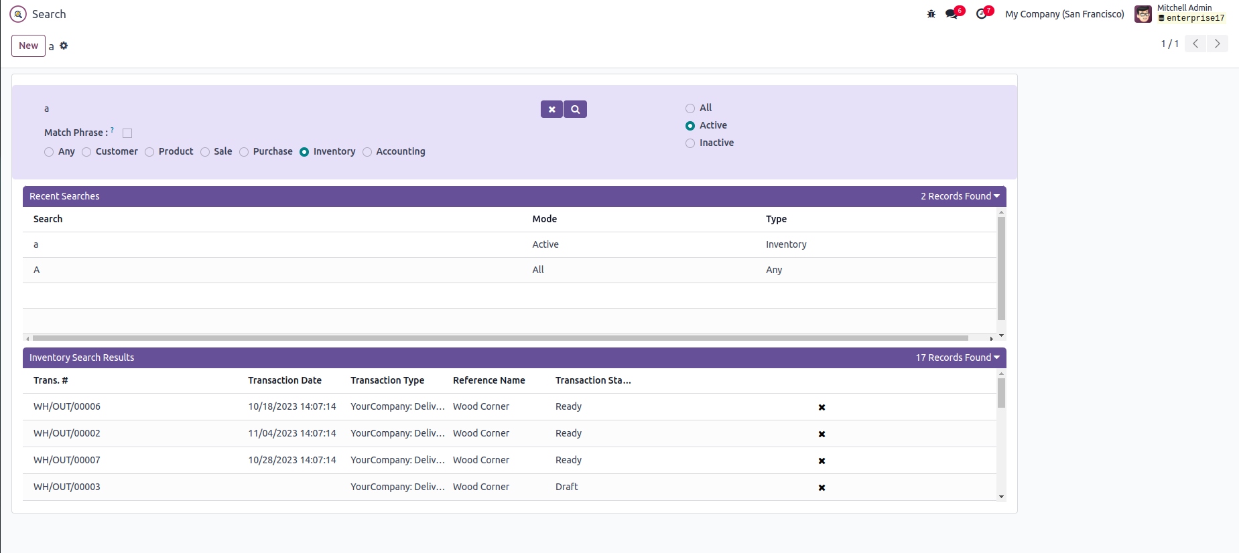Click the clear search X button

551,109
